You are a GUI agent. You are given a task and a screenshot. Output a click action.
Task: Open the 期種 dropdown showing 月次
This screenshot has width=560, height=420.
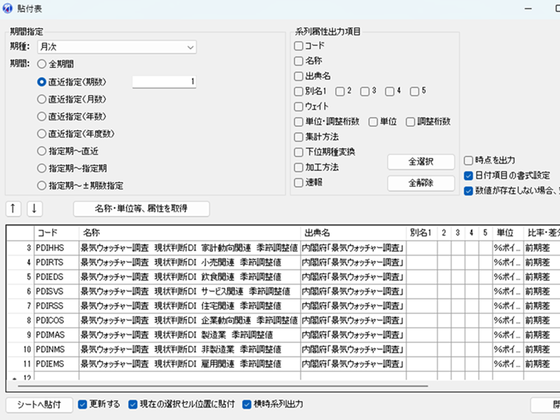(117, 48)
